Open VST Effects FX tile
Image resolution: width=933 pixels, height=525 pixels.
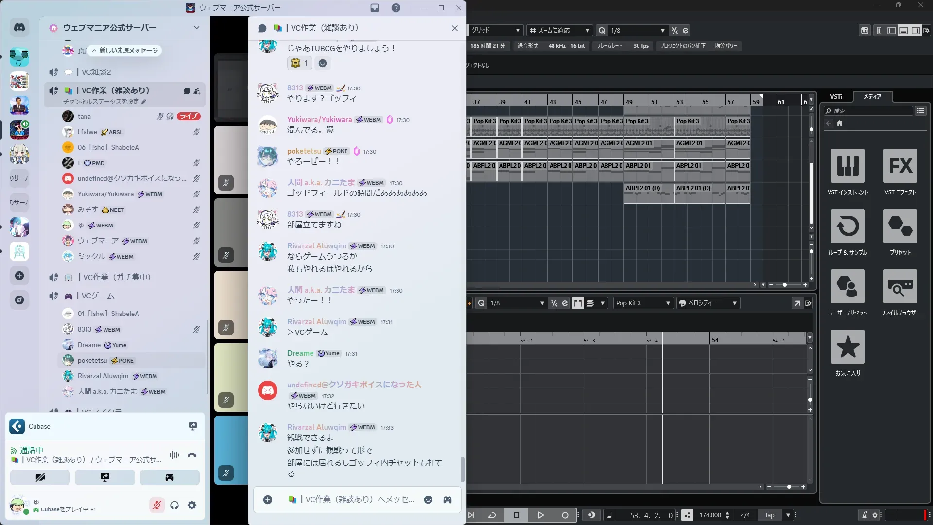click(900, 166)
